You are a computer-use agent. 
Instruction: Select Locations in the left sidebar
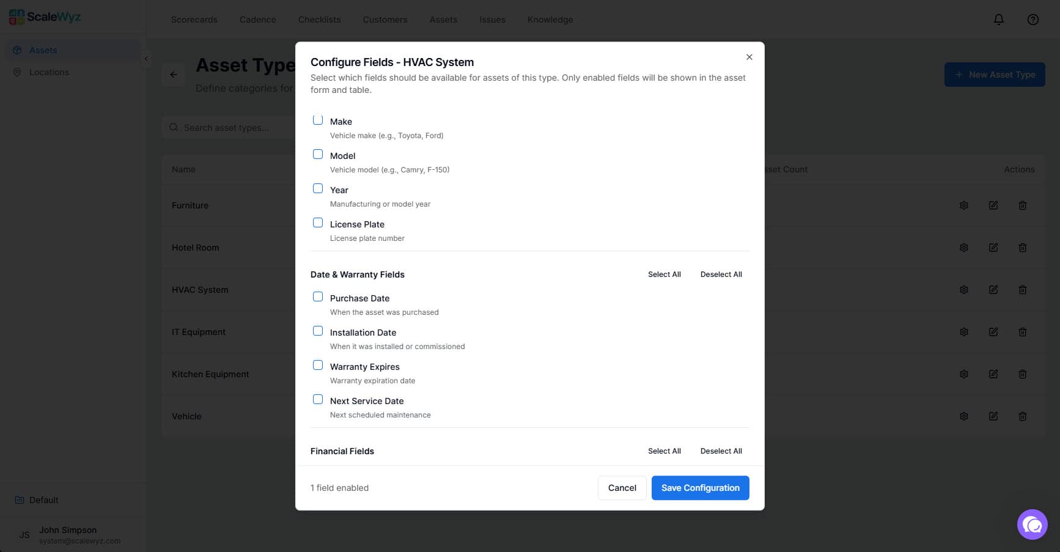pyautogui.click(x=49, y=72)
